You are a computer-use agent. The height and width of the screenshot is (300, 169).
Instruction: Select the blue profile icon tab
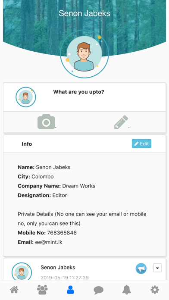point(70,290)
